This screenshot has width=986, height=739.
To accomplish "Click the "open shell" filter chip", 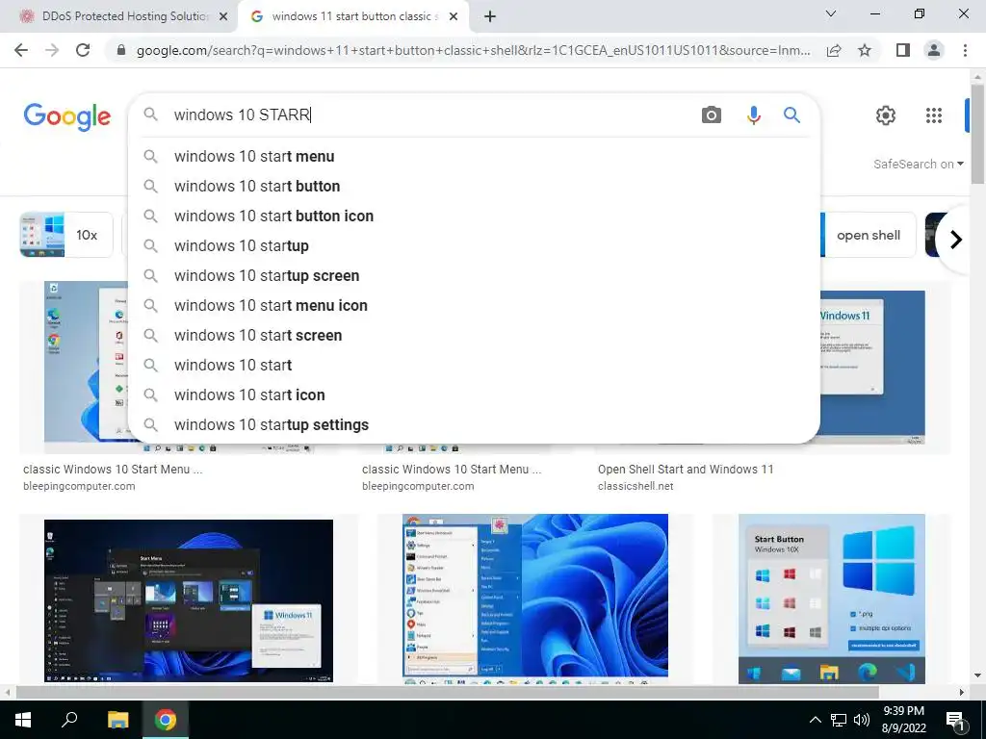I will [x=868, y=235].
